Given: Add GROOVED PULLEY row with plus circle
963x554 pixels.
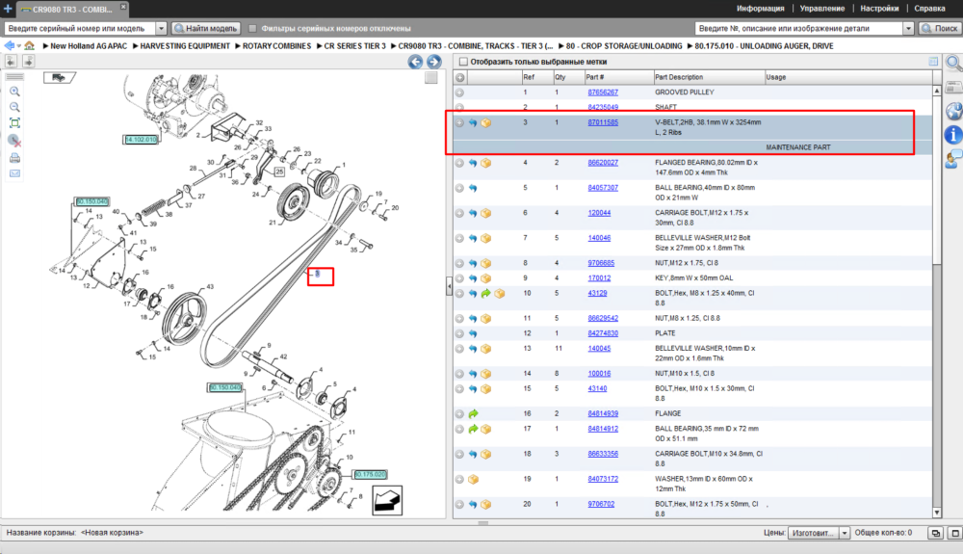Looking at the screenshot, I should point(459,92).
